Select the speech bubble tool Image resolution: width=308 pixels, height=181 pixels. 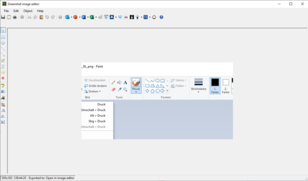3,73
